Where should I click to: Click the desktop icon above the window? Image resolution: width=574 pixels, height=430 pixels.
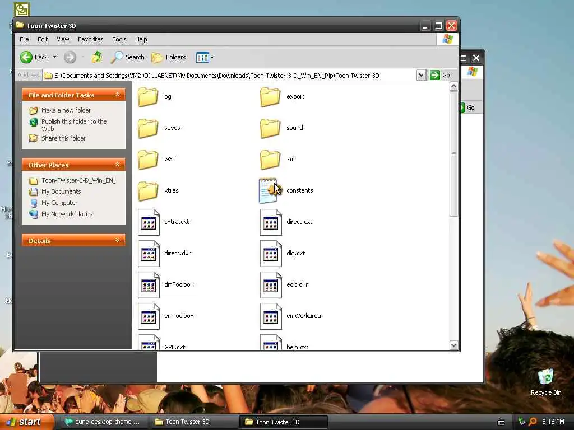(x=22, y=9)
